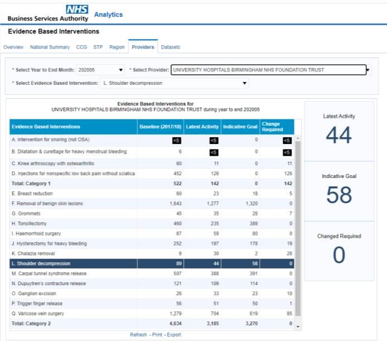Switch to the Overview tab

click(13, 47)
